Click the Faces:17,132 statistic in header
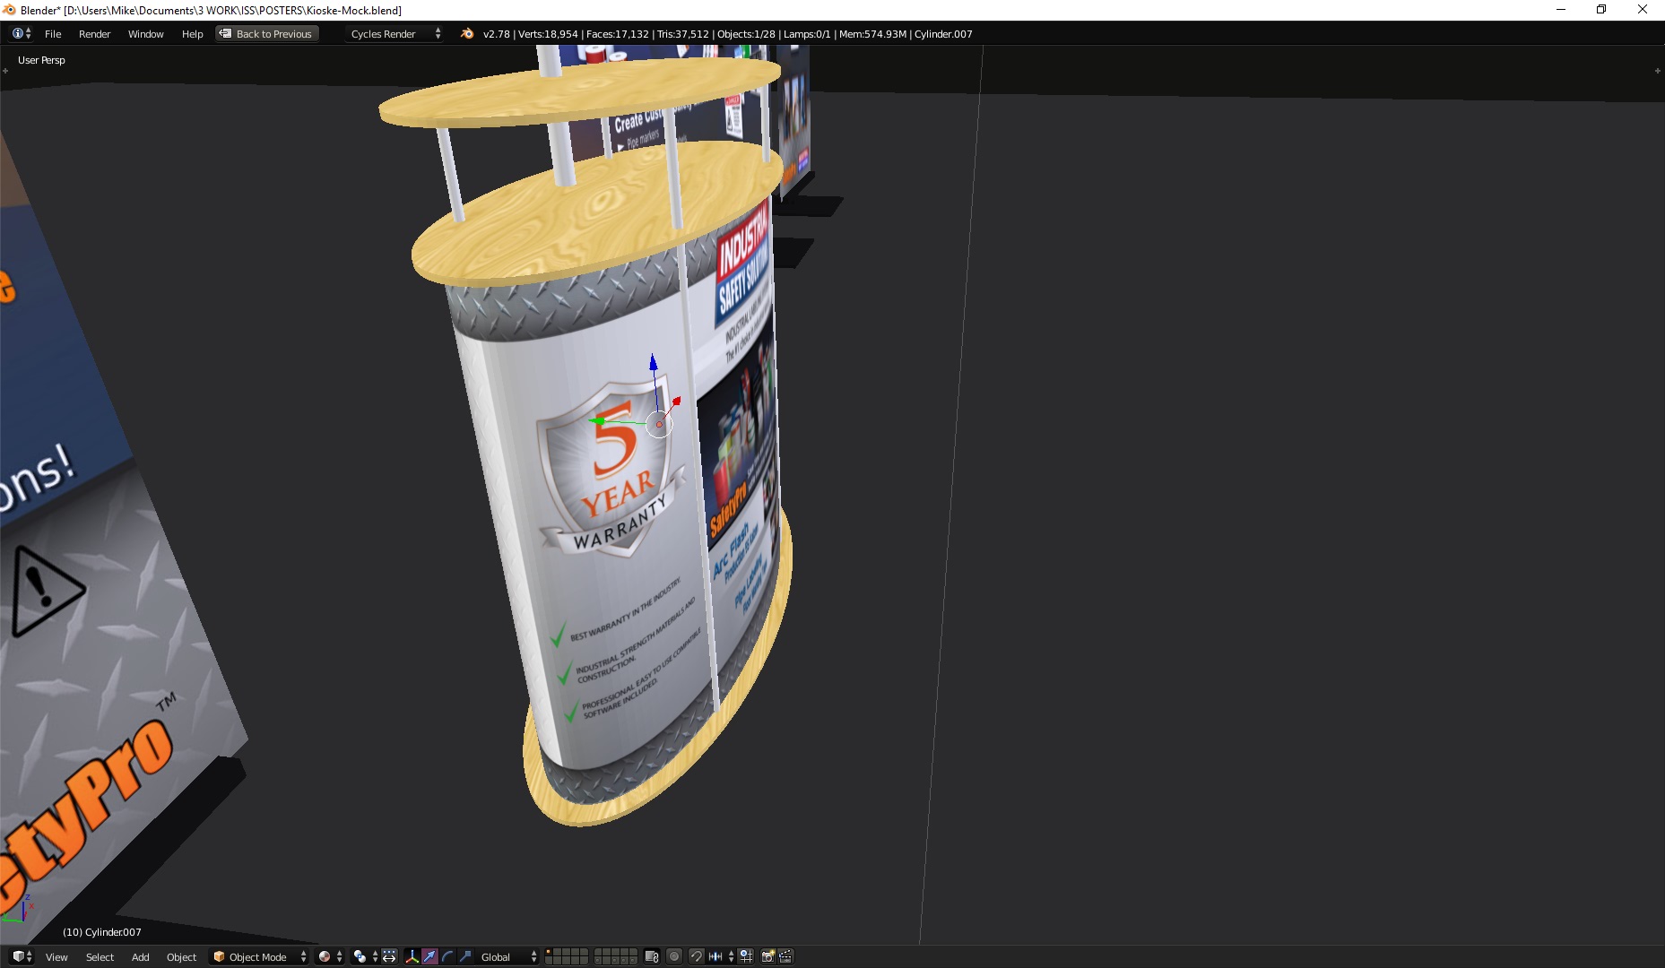The height and width of the screenshot is (968, 1665). pyautogui.click(x=617, y=34)
